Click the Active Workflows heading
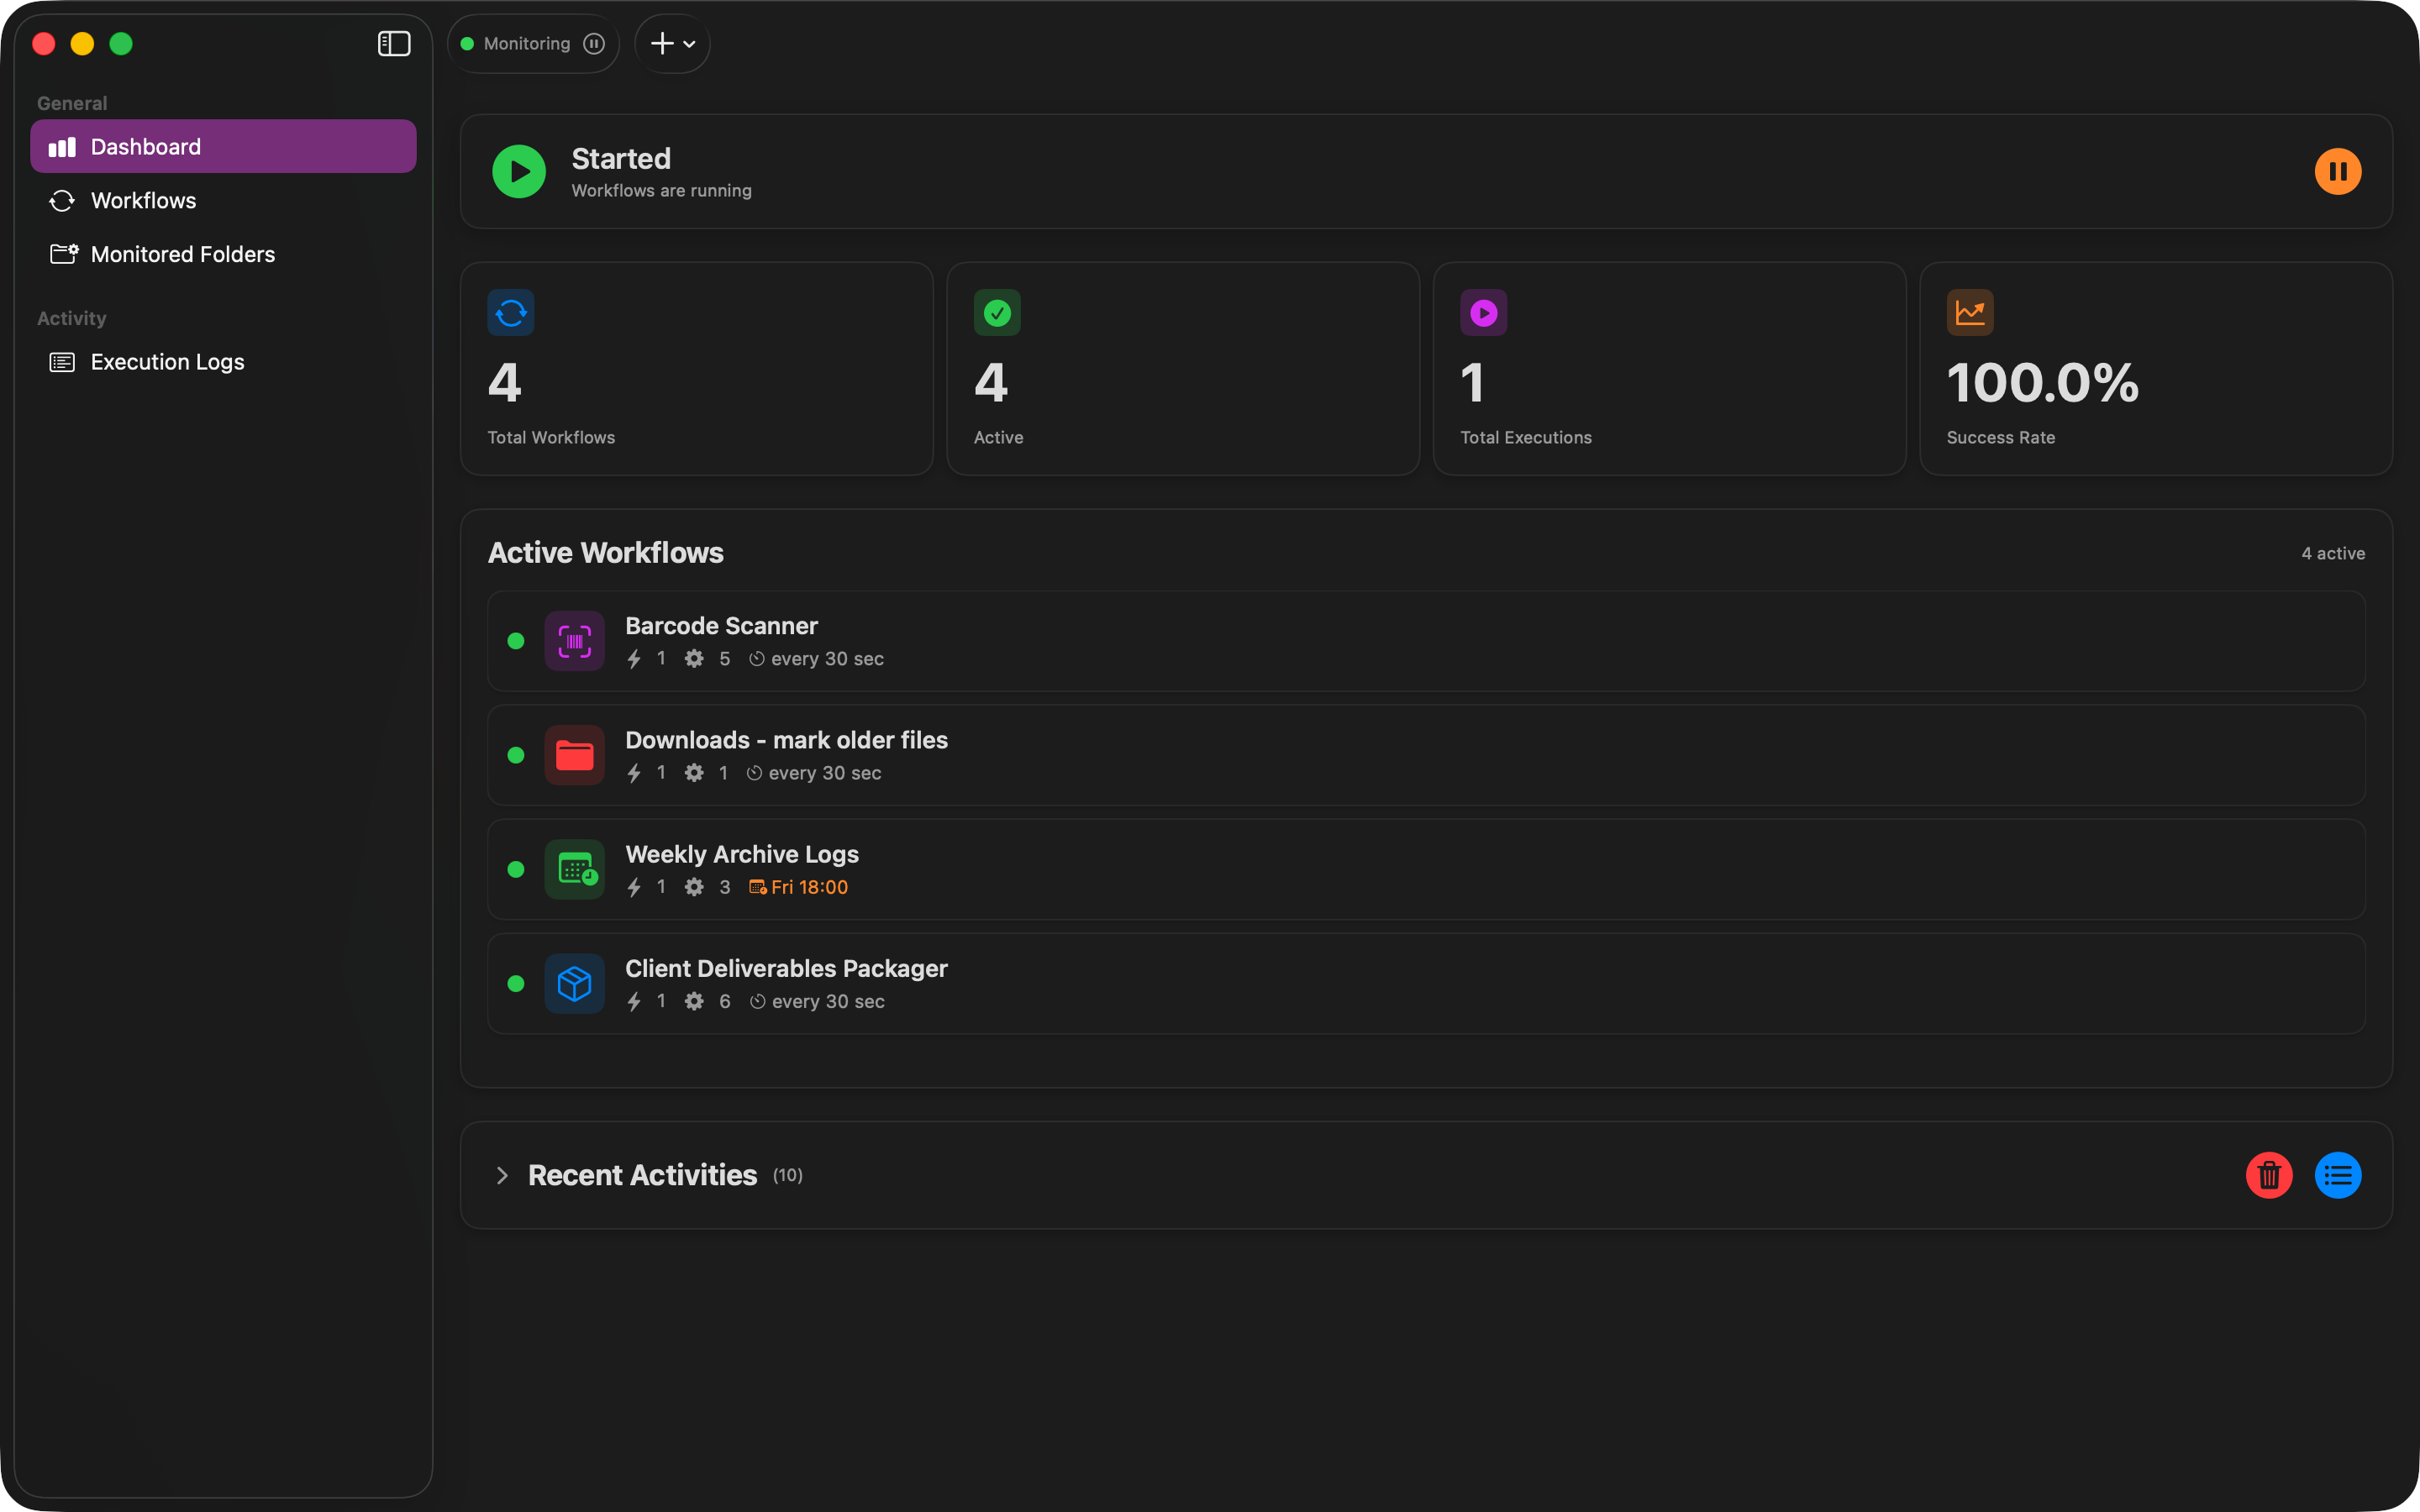 (605, 553)
